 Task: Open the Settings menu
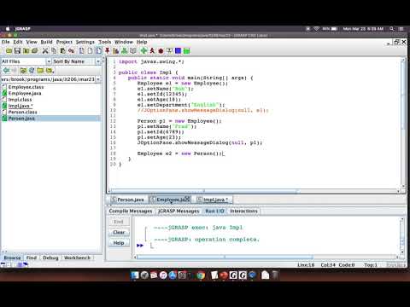tap(85, 42)
